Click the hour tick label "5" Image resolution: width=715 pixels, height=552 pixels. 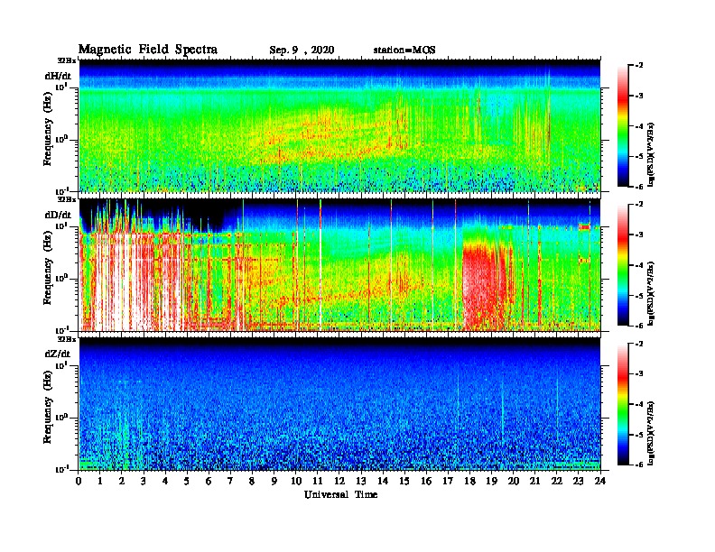click(x=188, y=482)
